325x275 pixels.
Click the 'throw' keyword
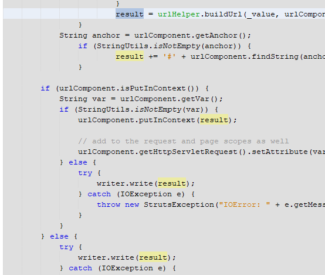click(x=109, y=205)
